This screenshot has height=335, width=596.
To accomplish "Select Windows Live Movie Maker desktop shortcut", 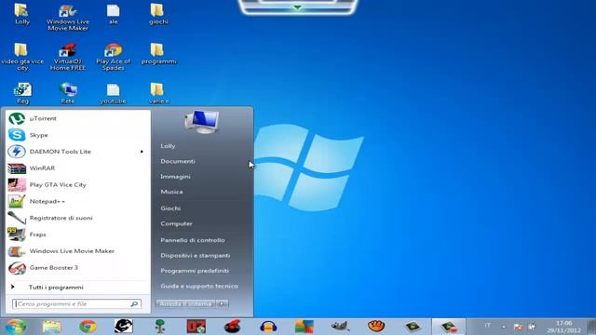I will 68,18.
